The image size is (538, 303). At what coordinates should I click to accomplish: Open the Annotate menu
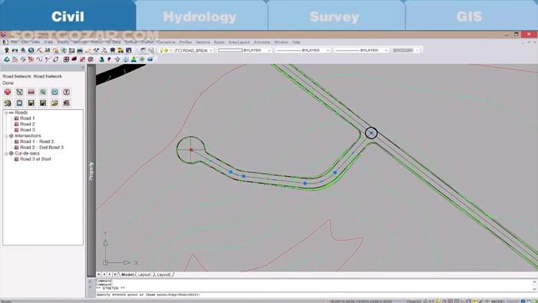(262, 42)
